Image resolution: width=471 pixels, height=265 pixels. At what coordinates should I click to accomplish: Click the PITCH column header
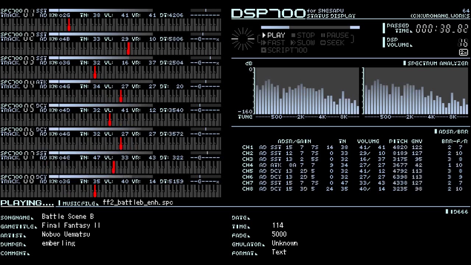click(399, 141)
